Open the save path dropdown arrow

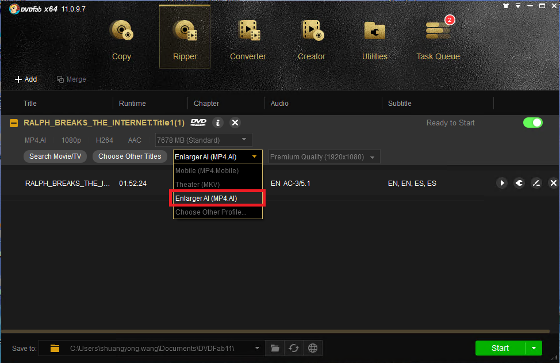pyautogui.click(x=257, y=348)
